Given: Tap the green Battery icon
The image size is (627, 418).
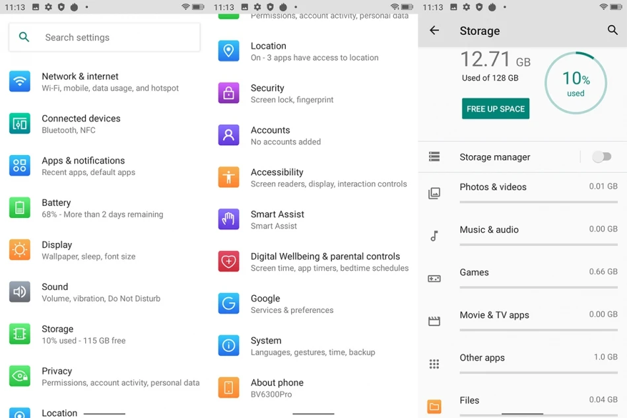Looking at the screenshot, I should [20, 207].
